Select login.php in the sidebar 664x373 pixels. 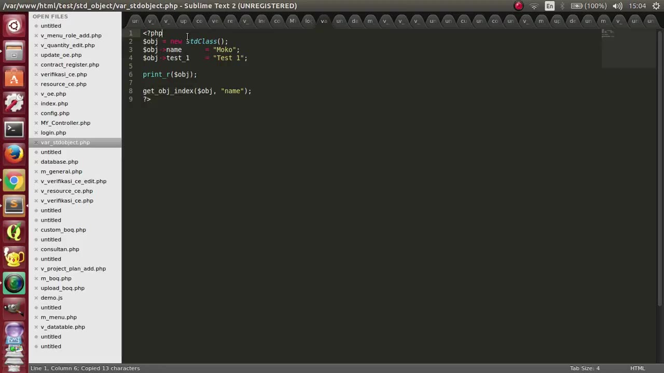click(53, 133)
